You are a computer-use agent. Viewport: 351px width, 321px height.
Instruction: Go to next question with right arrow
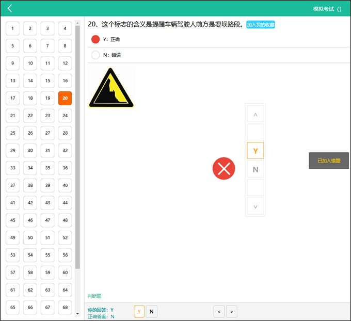click(232, 311)
